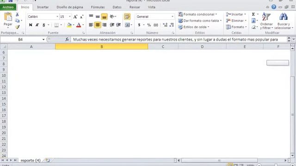Switch to Diseño de página tab

(70, 7)
